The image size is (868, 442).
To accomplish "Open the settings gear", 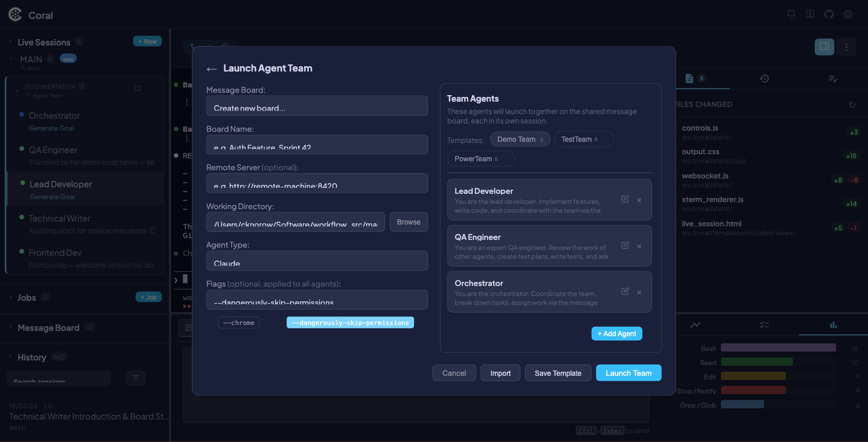I will 847,14.
